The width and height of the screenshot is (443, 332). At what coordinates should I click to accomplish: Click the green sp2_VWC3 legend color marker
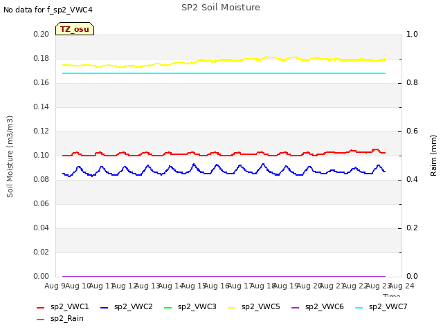pyautogui.click(x=168, y=307)
